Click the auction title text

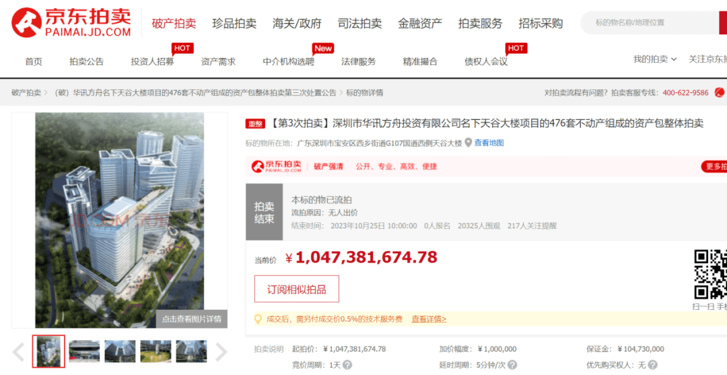pos(486,123)
